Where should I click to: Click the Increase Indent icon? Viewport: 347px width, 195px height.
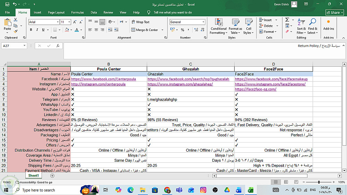116,29
